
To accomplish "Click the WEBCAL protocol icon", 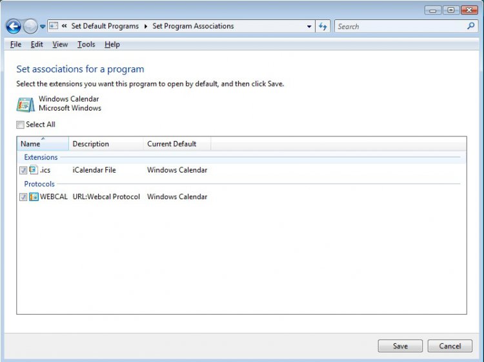I will point(34,197).
